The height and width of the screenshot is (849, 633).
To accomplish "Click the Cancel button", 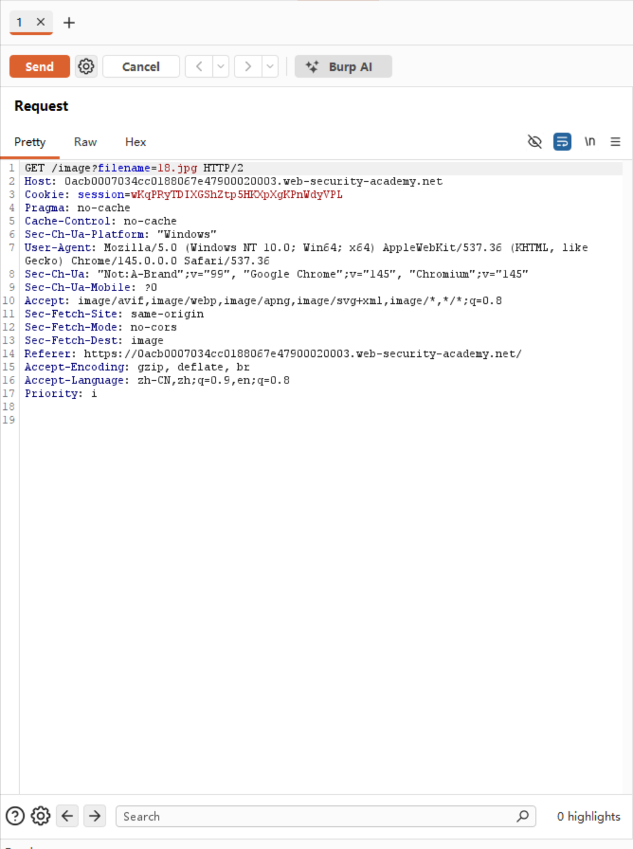I will tap(141, 66).
